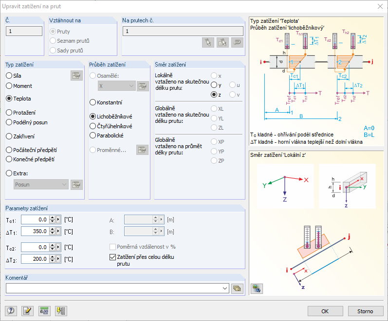
Task: Click the Na prutech č. input field
Action: coord(183,31)
